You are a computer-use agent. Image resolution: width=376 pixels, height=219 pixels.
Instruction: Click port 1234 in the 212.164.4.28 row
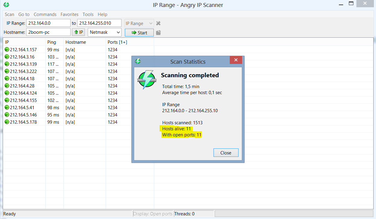[112, 86]
